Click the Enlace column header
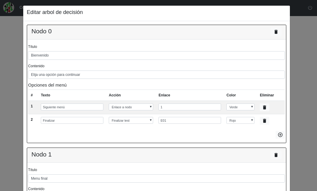Image resolution: width=317 pixels, height=191 pixels. (164, 95)
